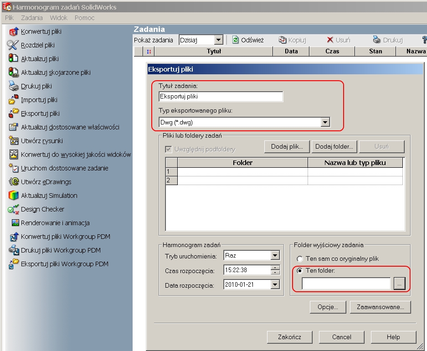The image size is (427, 351).
Task: Click the Usuń button in Pliki lub foldery zadań
Action: click(381, 146)
